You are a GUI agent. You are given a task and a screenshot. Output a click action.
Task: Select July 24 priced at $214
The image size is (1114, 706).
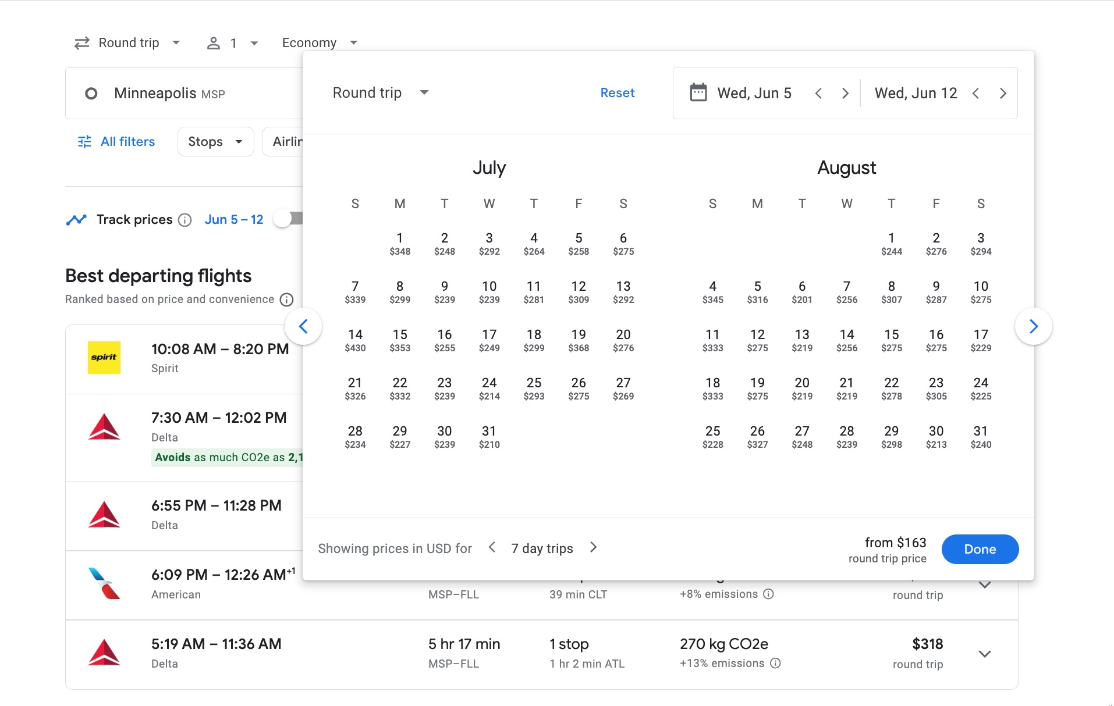point(489,388)
